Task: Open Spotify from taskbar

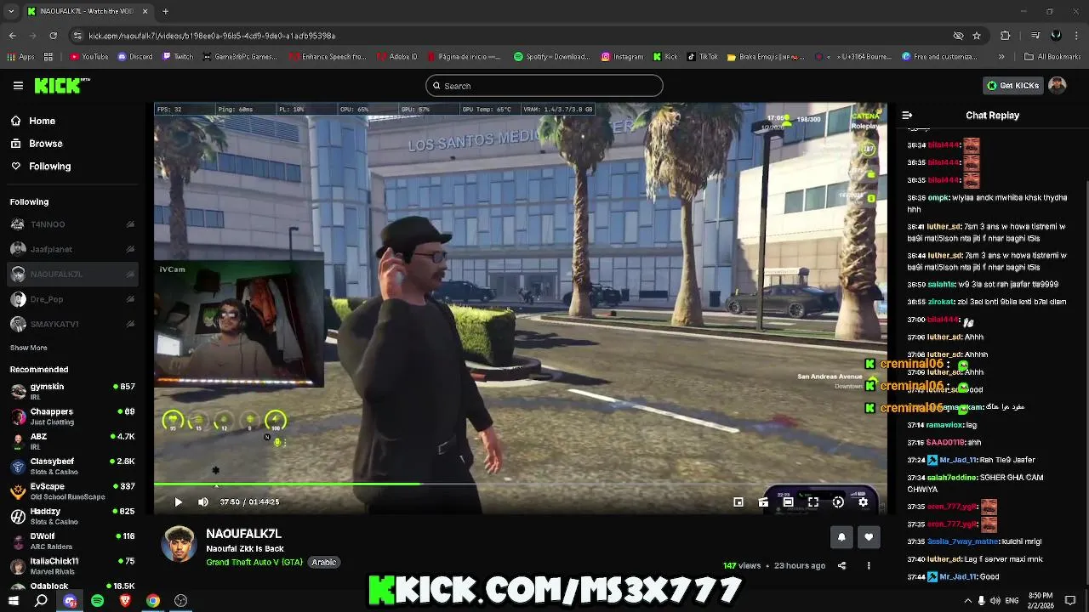Action: [x=97, y=601]
